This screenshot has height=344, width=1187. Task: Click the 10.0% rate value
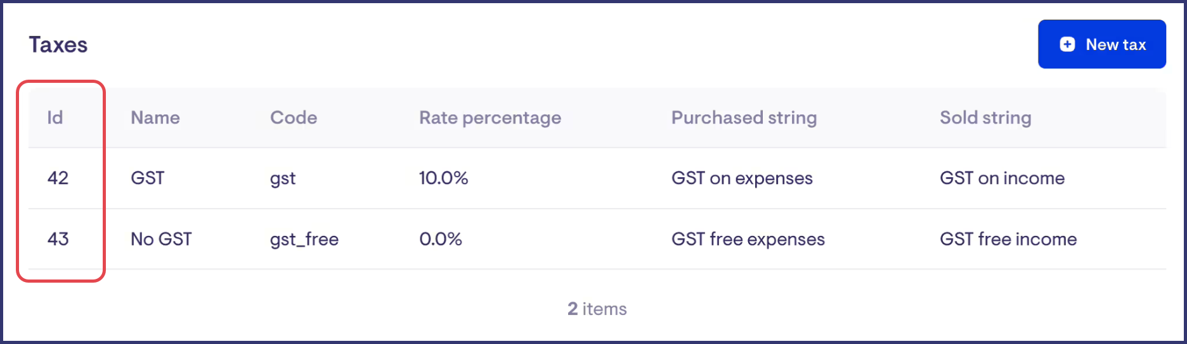[443, 178]
